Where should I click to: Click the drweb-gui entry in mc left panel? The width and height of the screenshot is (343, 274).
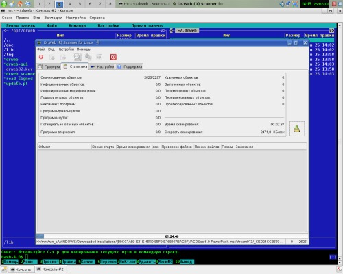click(16, 64)
